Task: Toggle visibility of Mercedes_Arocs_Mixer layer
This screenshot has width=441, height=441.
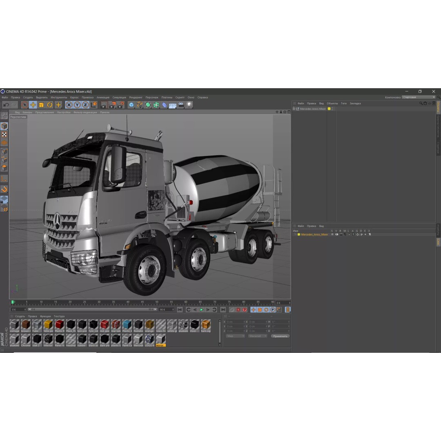Action: pyautogui.click(x=336, y=234)
